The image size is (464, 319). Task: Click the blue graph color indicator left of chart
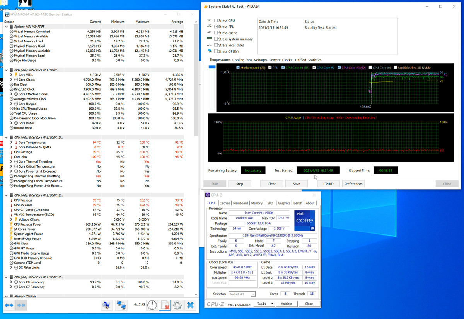(x=212, y=67)
